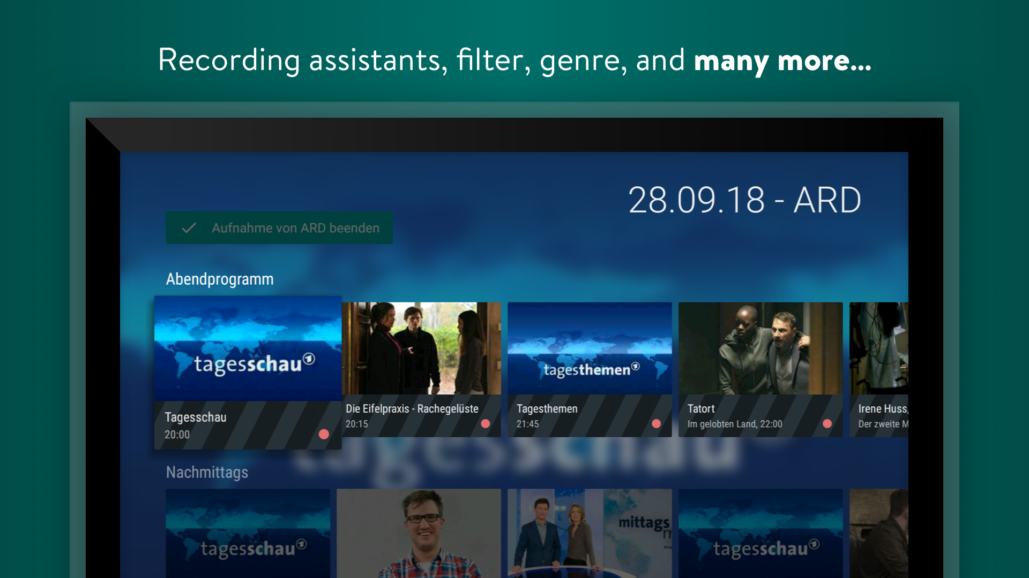This screenshot has height=578, width=1029.
Task: Select the Tatort Im gelobten Land thumbnail
Action: (x=760, y=348)
